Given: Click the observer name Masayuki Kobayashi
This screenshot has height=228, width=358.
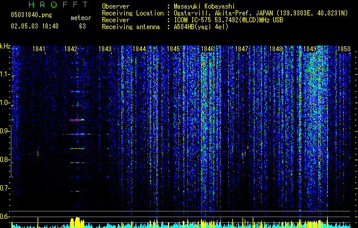Looking at the screenshot, I should pos(204,6).
